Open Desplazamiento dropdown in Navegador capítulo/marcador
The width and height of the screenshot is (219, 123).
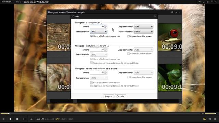pyautogui.click(x=143, y=50)
